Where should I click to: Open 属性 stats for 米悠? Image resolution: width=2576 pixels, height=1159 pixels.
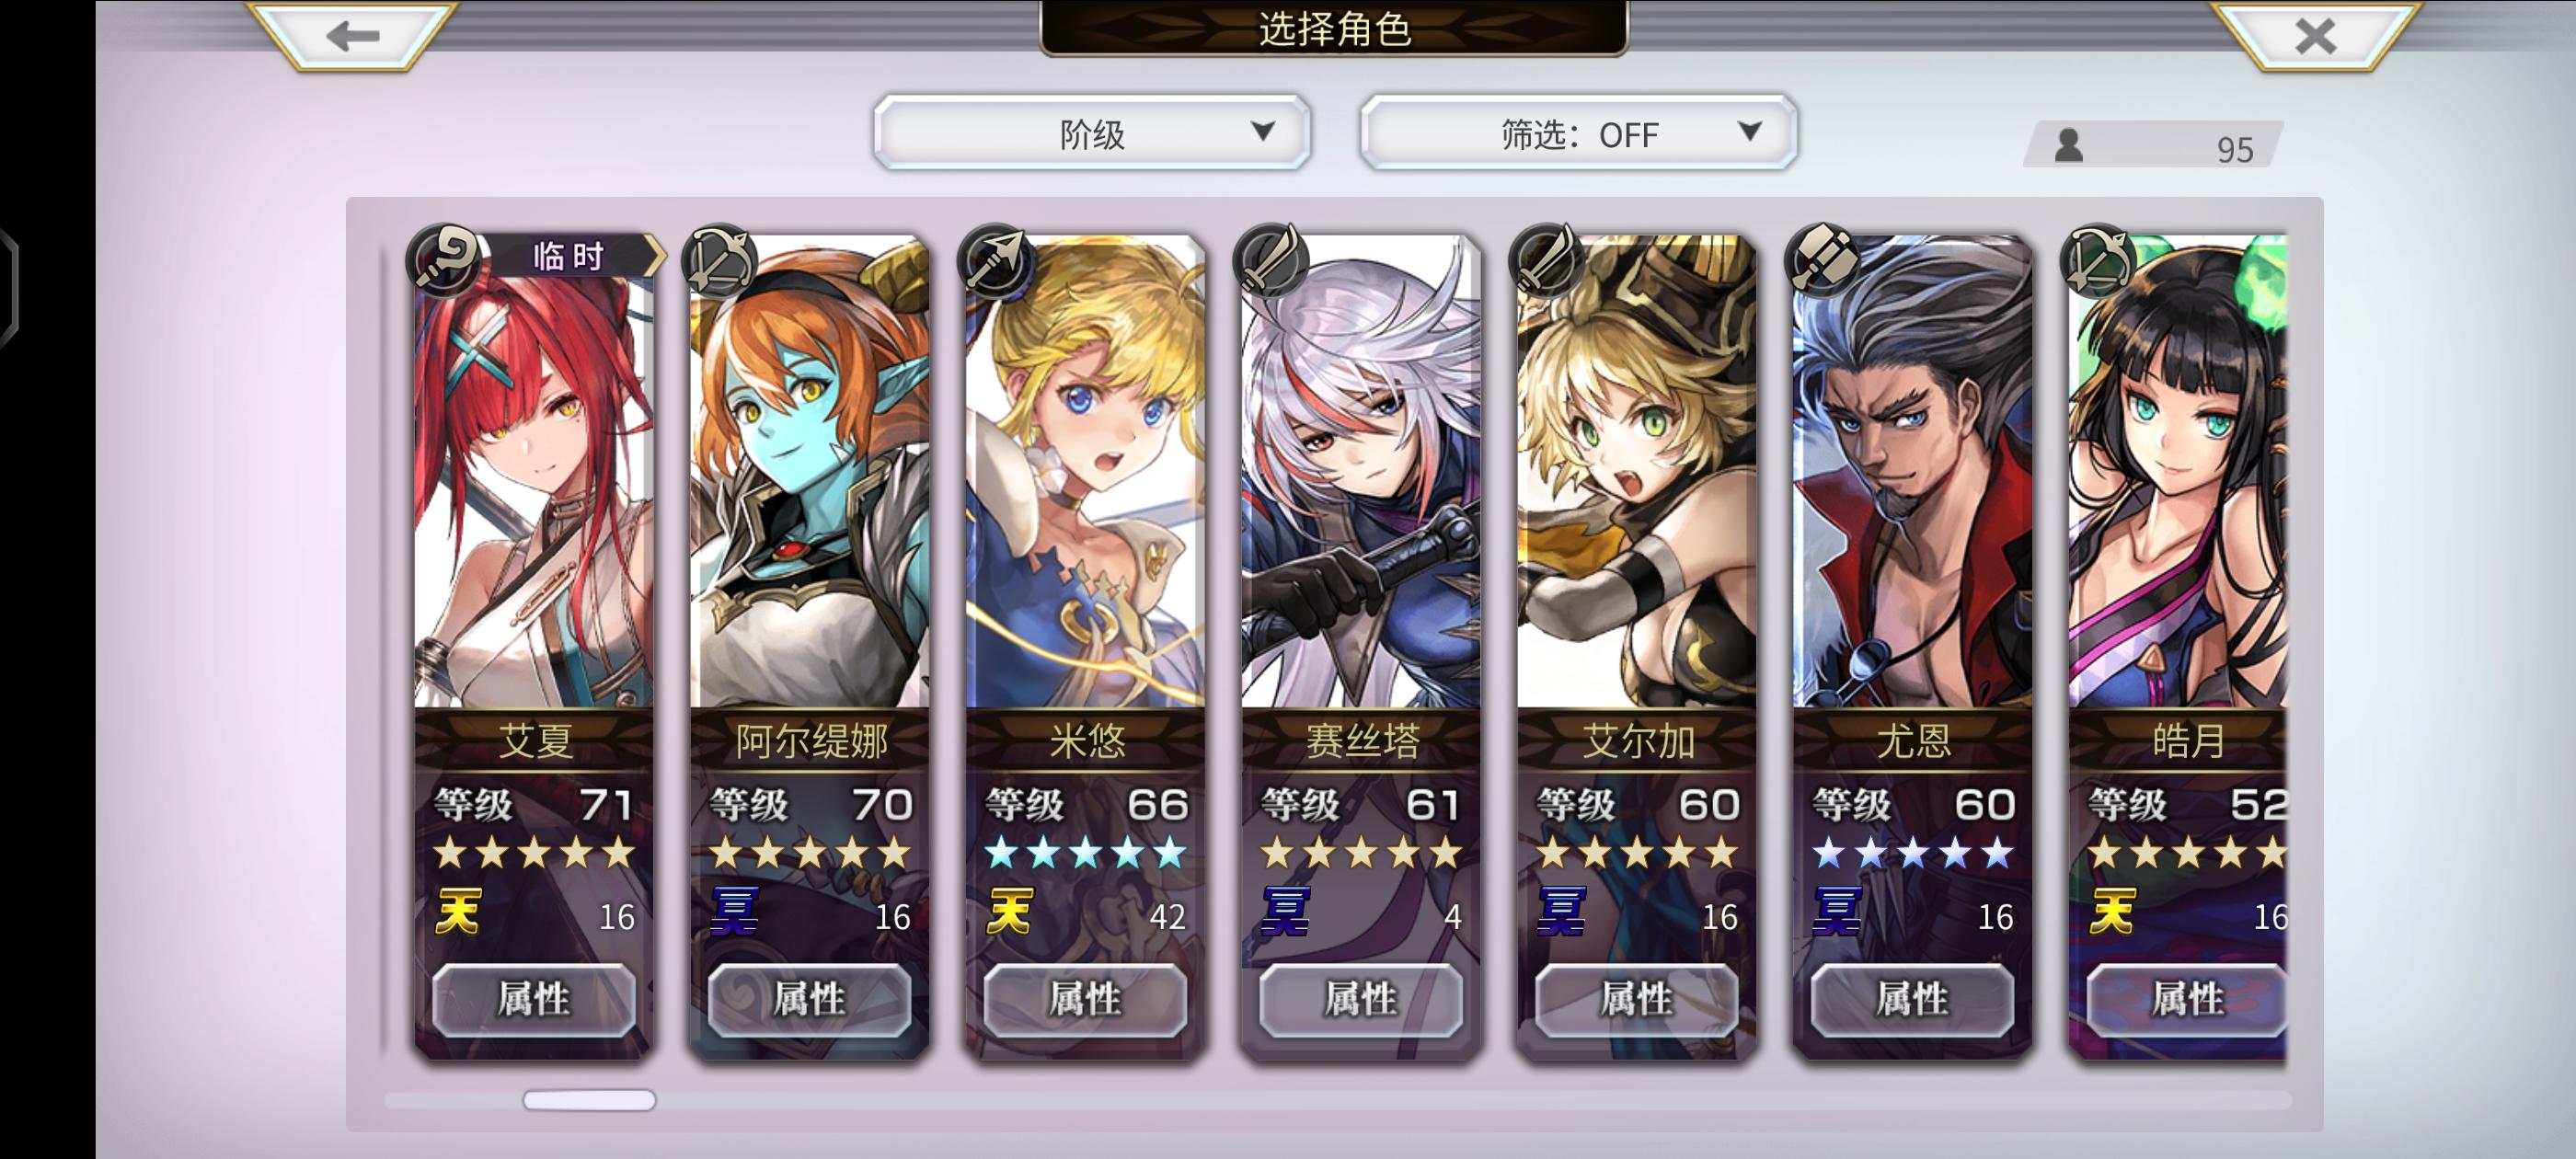[1085, 999]
